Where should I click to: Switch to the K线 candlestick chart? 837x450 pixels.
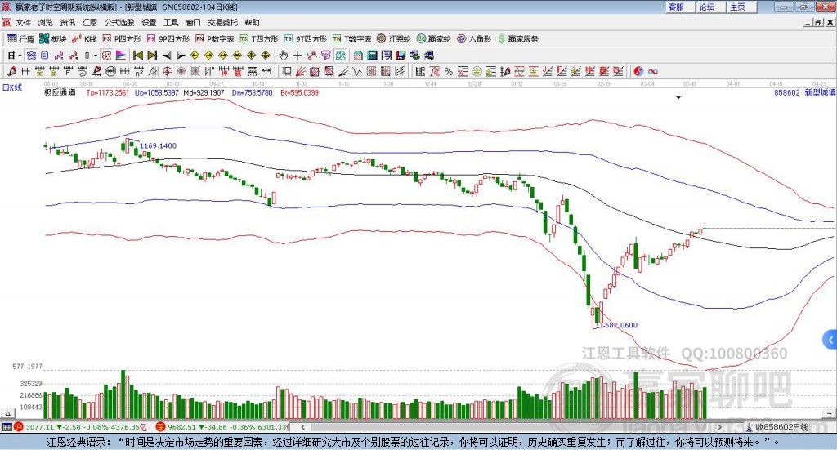click(x=84, y=39)
